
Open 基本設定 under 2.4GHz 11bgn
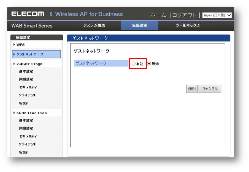click(x=26, y=71)
